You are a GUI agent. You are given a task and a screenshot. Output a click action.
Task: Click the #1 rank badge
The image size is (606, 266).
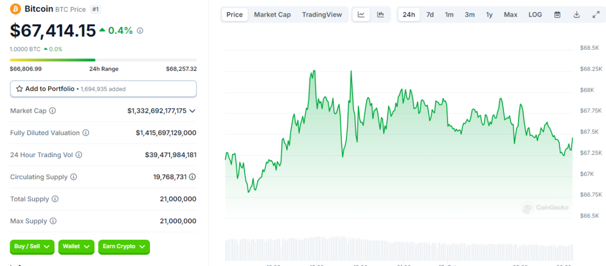coord(95,10)
